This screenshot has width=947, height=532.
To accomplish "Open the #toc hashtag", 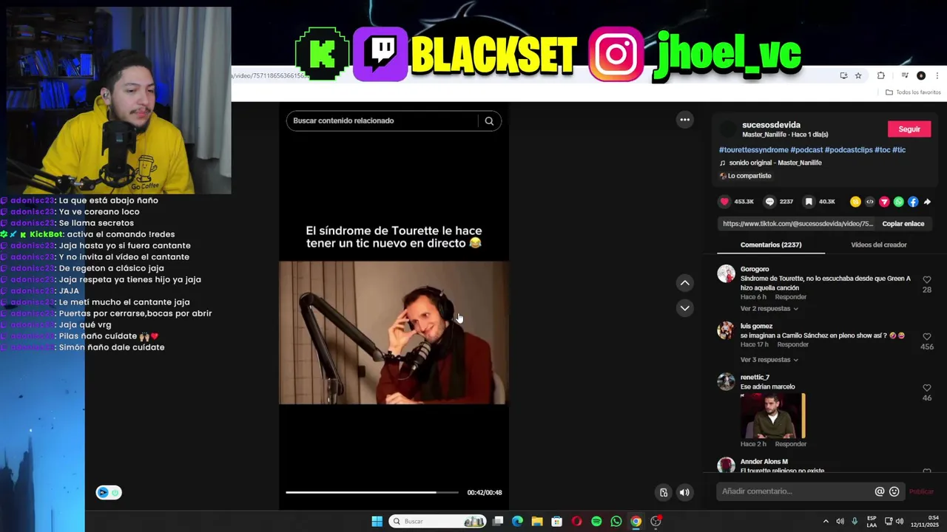I will pos(883,150).
